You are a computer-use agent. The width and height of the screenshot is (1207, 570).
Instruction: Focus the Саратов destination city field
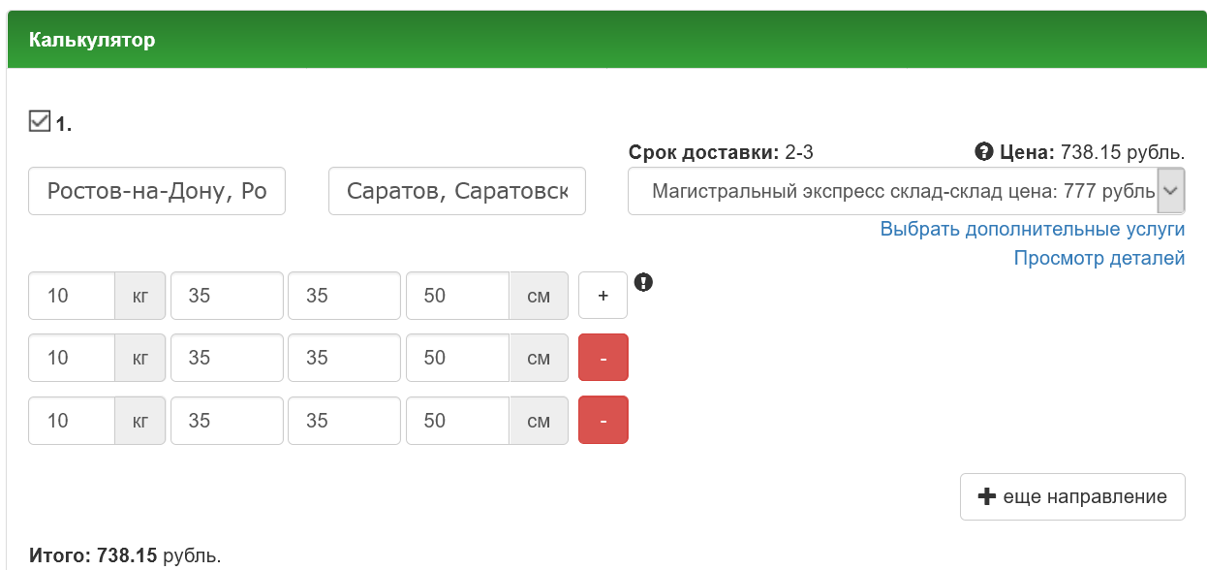tap(457, 191)
